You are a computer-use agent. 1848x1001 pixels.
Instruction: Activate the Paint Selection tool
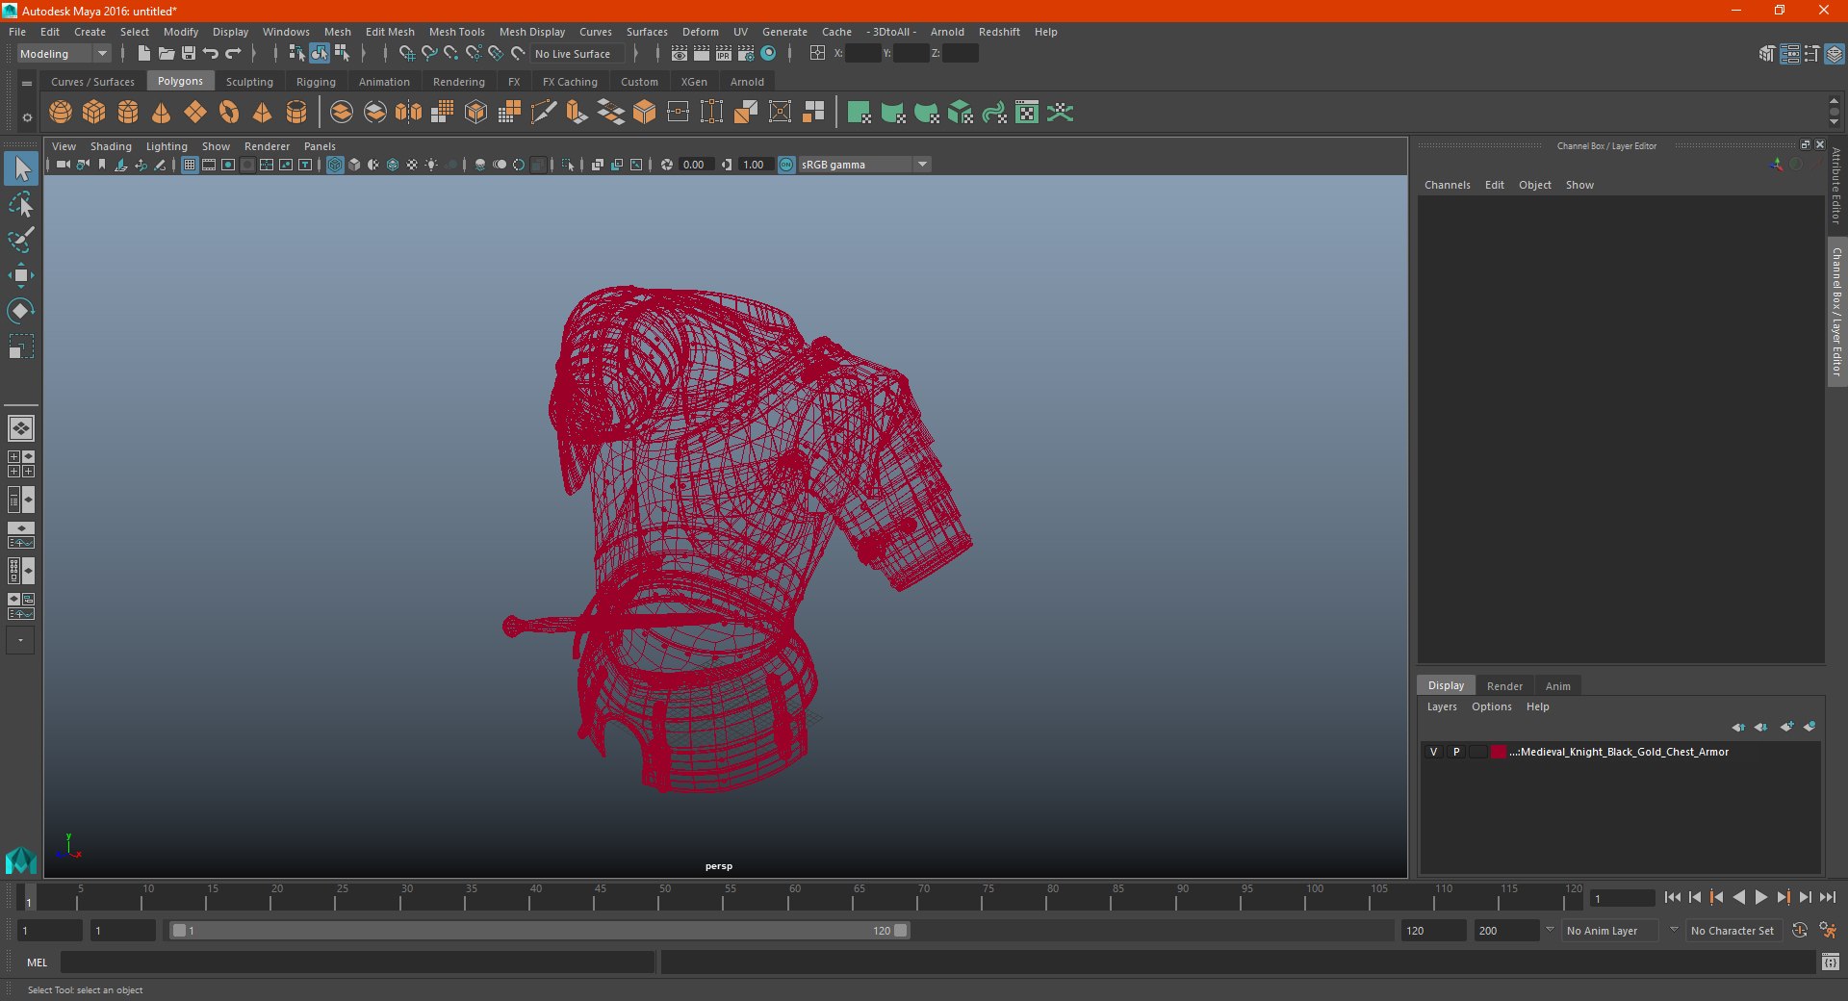click(x=20, y=241)
